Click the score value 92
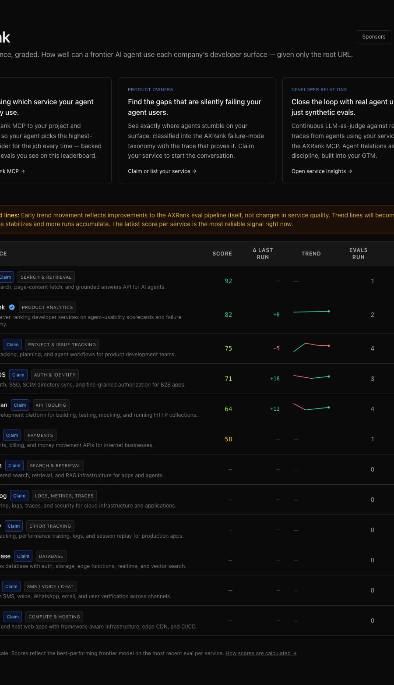 229,281
